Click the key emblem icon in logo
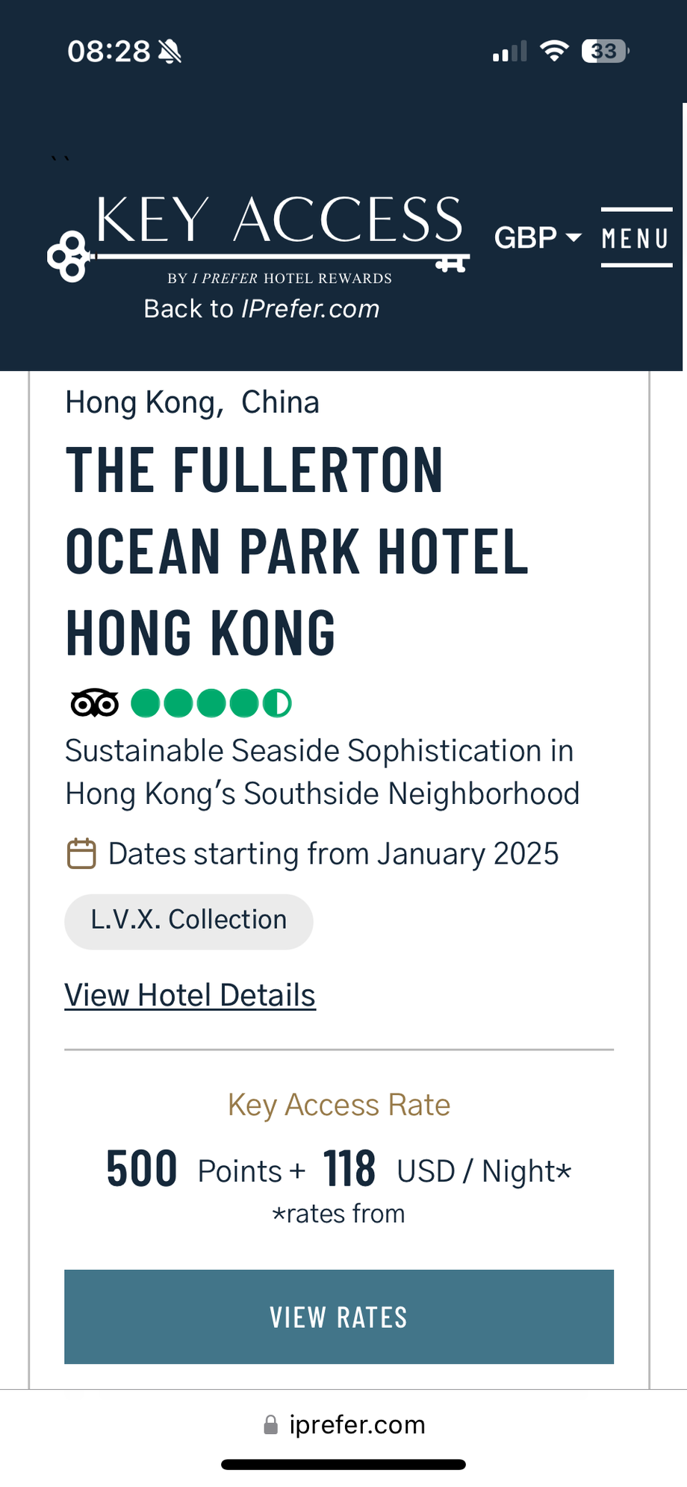Viewport: 687px width, 1487px height. pos(69,256)
